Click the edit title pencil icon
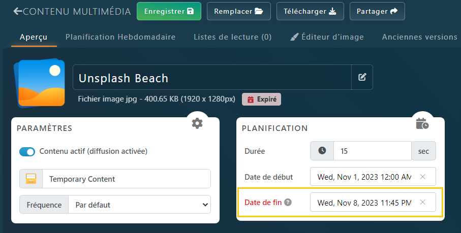Viewport: 461px width, 233px height. point(362,77)
